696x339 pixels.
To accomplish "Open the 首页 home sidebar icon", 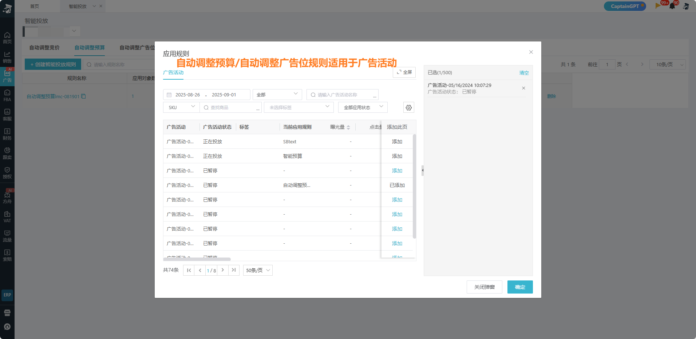I will click(7, 37).
